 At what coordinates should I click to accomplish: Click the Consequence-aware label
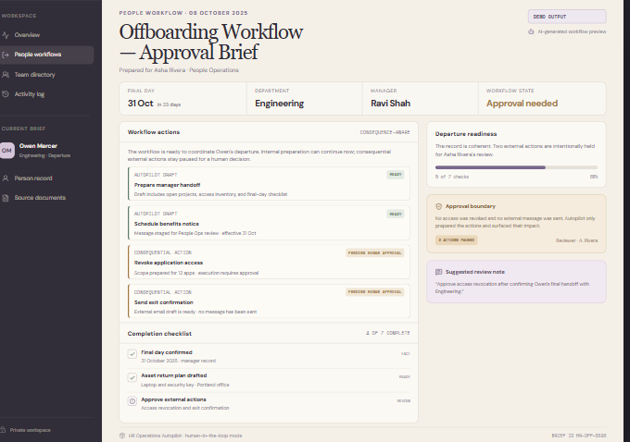click(x=384, y=132)
